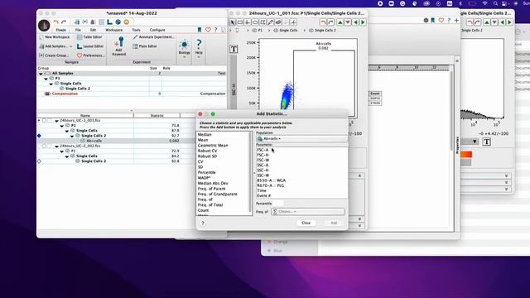Select FSC-A parameter
Screen dimensions: 530x298
tap(263, 150)
